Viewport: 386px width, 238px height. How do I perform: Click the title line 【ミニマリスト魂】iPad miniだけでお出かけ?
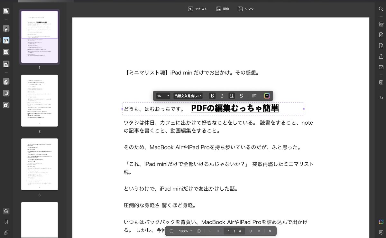191,73
